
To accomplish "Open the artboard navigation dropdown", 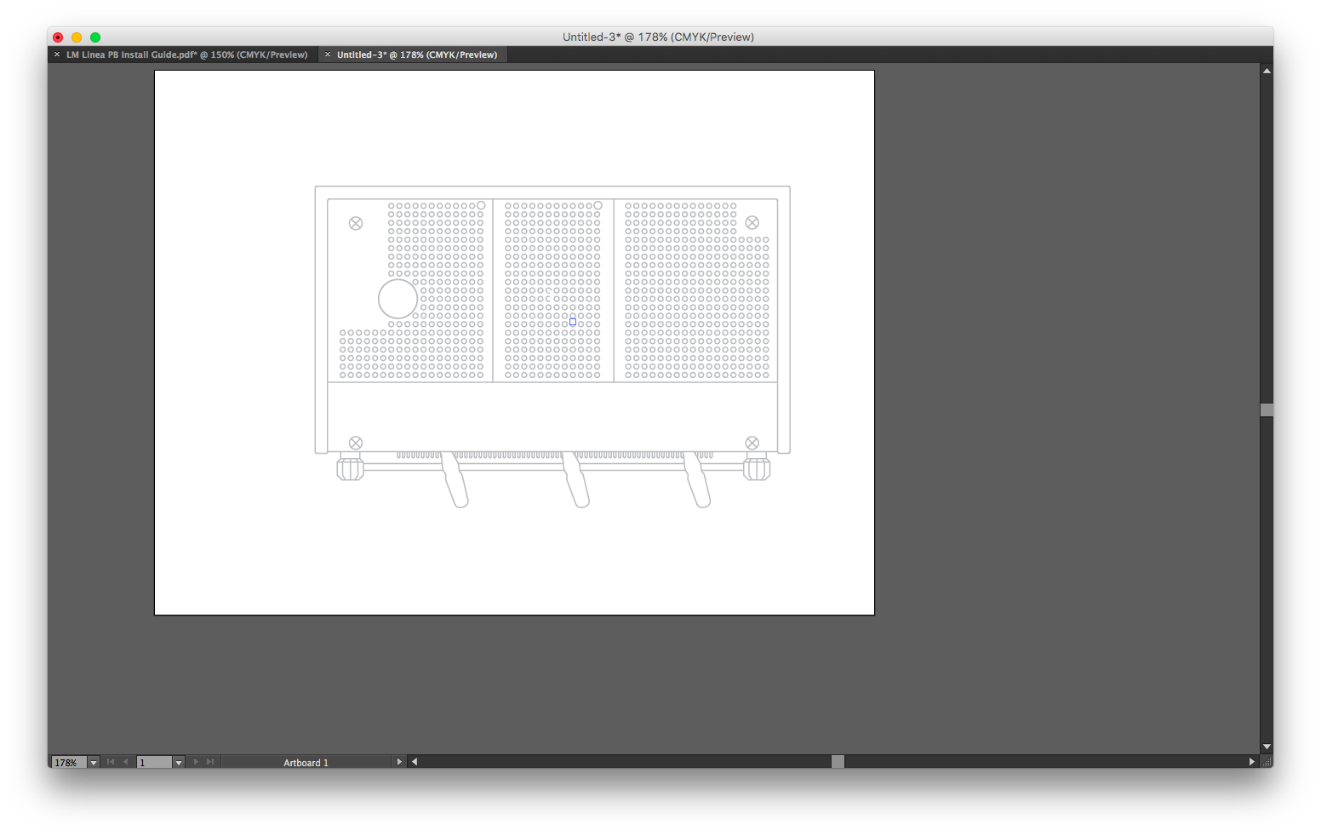I will [x=179, y=763].
